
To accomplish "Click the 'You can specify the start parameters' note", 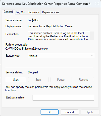I will coord(49,88).
